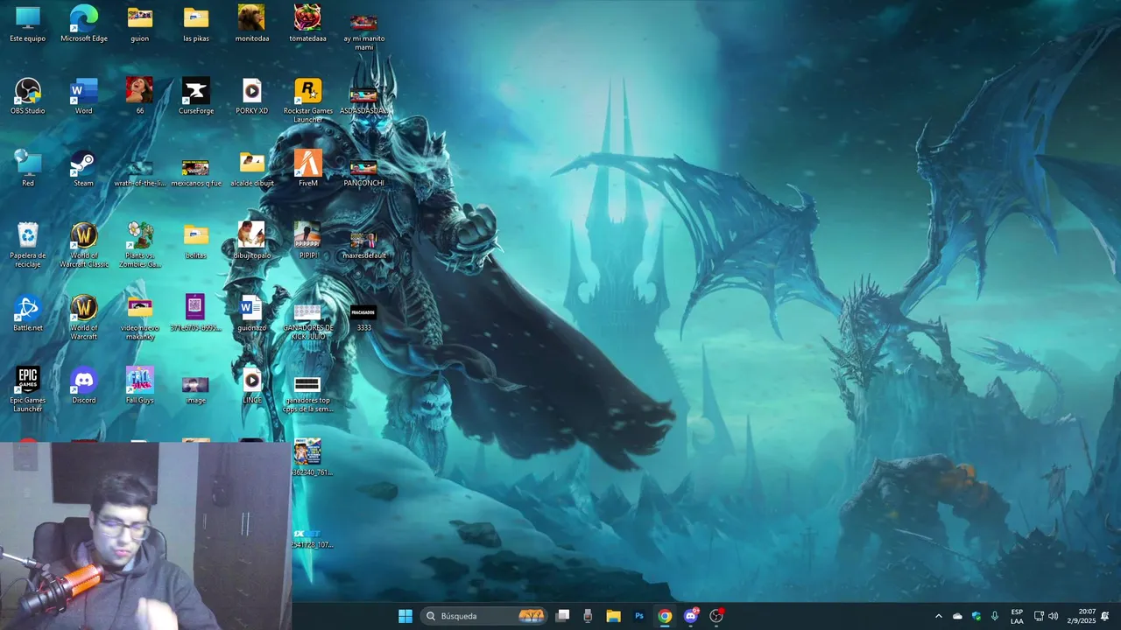Select the guionazo Word document
This screenshot has height=630, width=1121.
(252, 313)
